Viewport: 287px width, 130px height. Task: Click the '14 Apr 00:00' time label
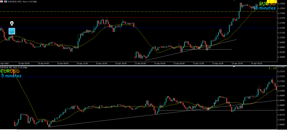click(x=257, y=64)
